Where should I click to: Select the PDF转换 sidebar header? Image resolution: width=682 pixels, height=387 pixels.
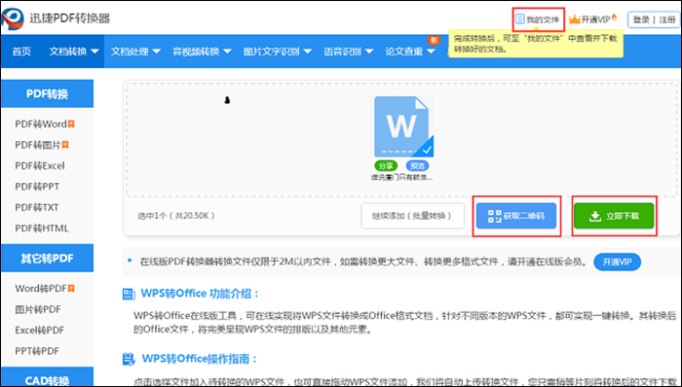coord(47,93)
